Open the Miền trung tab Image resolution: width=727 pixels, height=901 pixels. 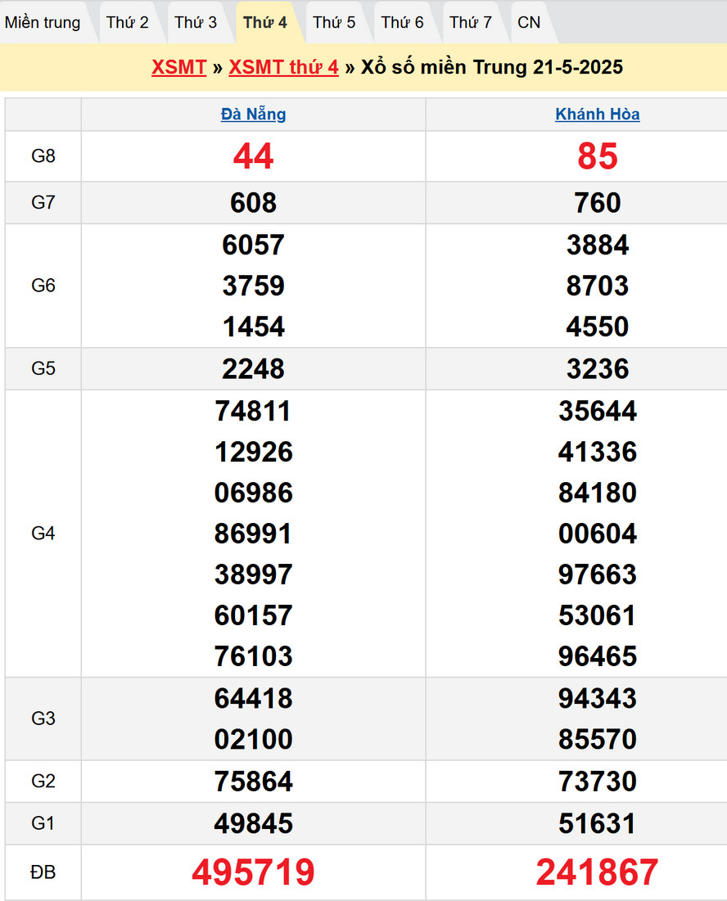[x=43, y=22]
